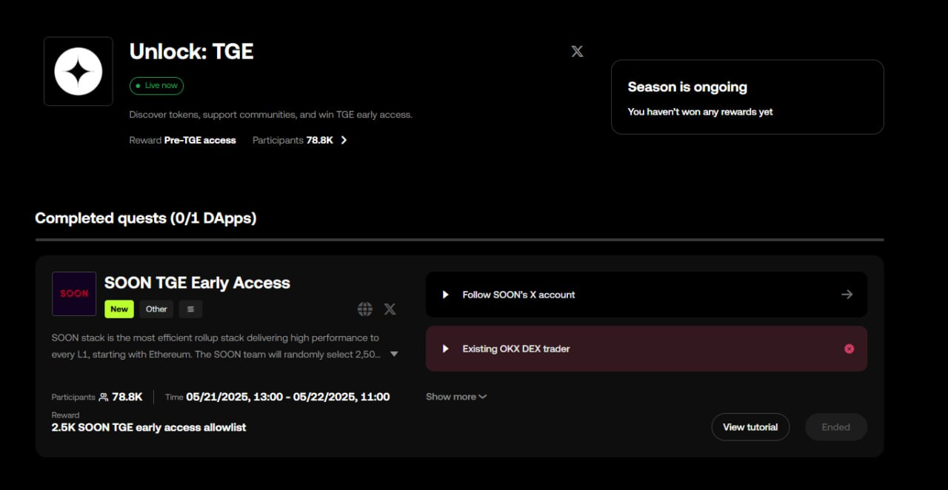Click the 2.5K SOON TGE early access allowlist text
The height and width of the screenshot is (490, 948).
point(149,427)
